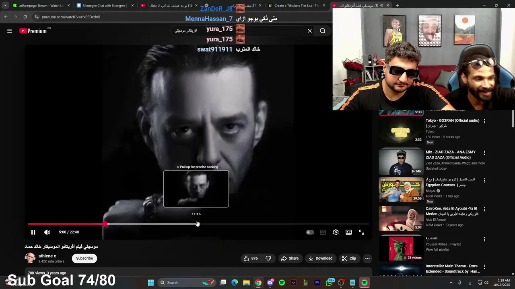Click taskbar Search box
Image resolution: width=515 pixels, height=289 pixels.
pos(187,283)
